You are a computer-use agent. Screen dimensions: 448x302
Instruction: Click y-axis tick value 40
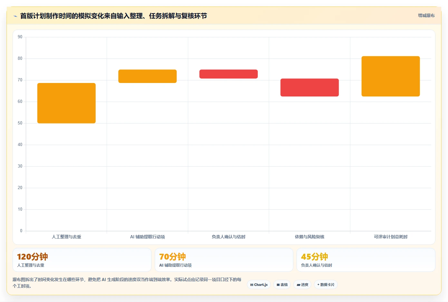coord(20,145)
